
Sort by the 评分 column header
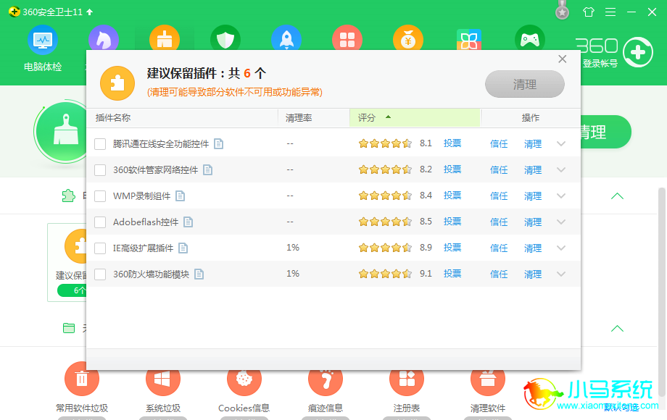(415, 117)
